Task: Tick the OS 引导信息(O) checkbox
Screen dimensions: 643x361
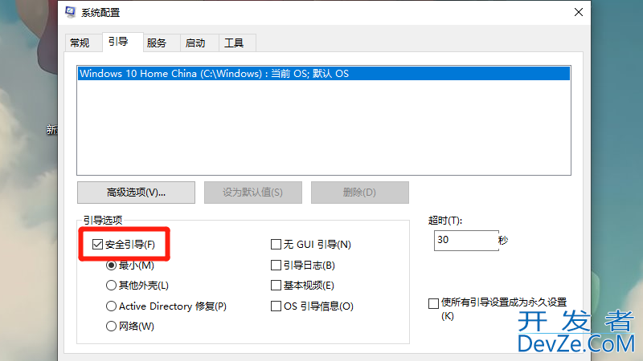Action: 276,306
